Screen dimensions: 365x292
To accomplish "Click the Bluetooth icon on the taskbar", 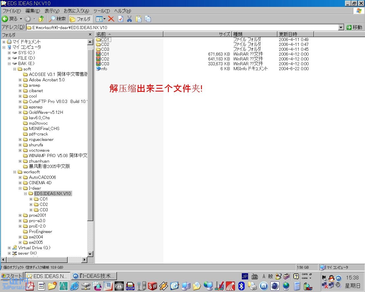I will (242, 286).
